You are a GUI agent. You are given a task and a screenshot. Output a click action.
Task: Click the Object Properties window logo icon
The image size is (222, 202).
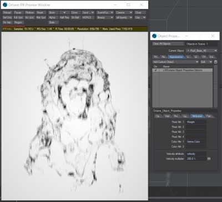point(154,36)
